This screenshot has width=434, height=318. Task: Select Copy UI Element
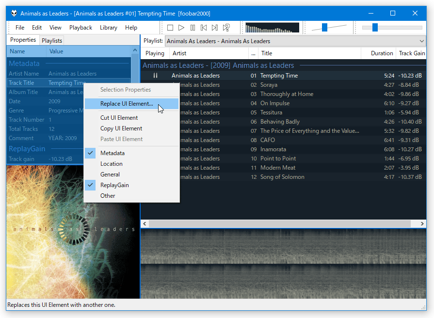coord(132,128)
